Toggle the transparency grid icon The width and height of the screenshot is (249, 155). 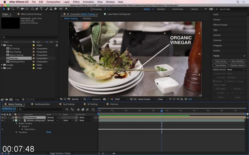[135, 99]
